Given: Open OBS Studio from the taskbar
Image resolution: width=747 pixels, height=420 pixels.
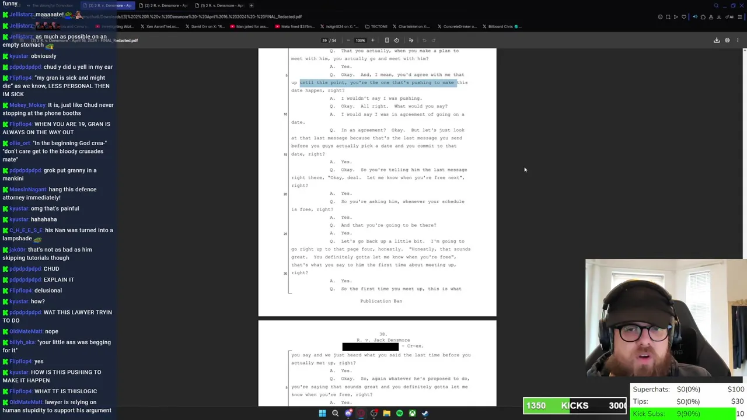Looking at the screenshot, I should pyautogui.click(x=374, y=413).
